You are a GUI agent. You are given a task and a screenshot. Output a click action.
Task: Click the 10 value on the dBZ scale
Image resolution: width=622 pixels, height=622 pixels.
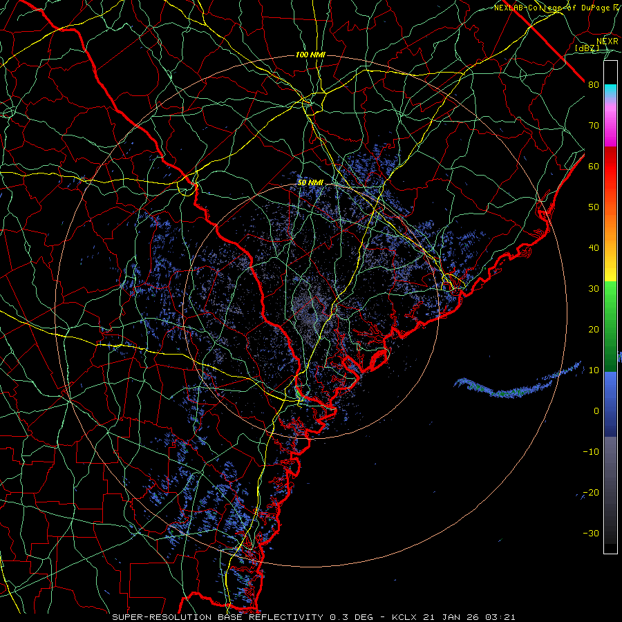(x=594, y=370)
